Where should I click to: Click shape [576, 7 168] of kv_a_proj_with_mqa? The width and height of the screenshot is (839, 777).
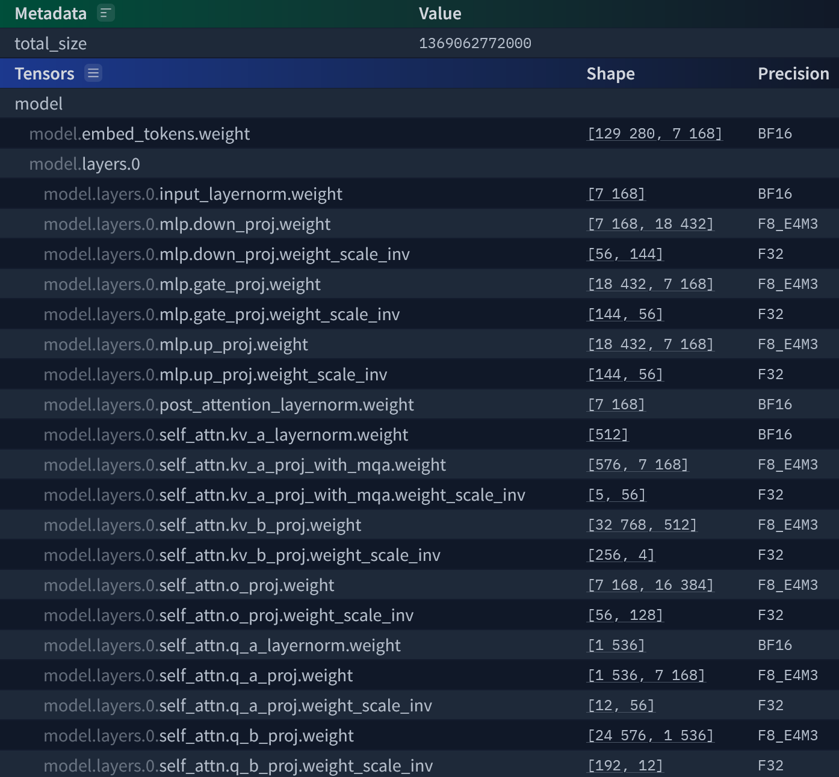point(637,465)
